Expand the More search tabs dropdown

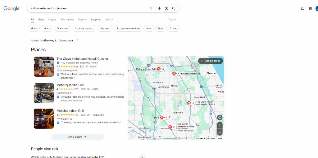point(109,19)
